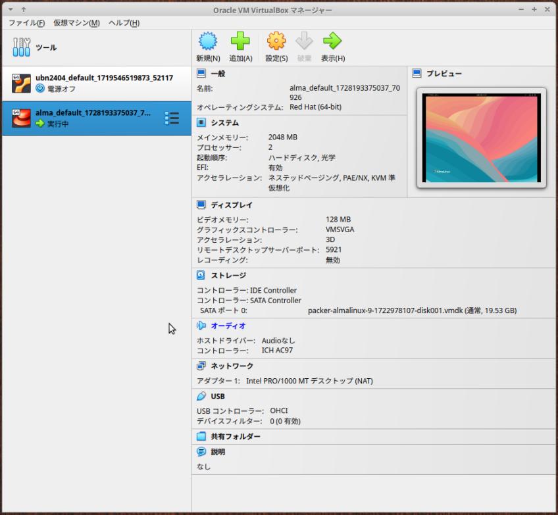Open 設定(S) gear settings icon
The height and width of the screenshot is (515, 558).
click(x=276, y=41)
